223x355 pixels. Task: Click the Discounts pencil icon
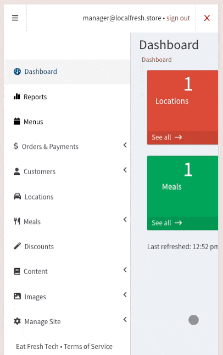[17, 246]
